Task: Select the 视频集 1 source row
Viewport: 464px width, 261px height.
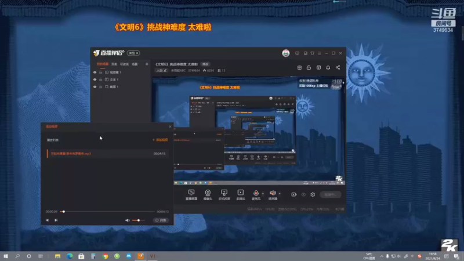Action: coord(121,72)
